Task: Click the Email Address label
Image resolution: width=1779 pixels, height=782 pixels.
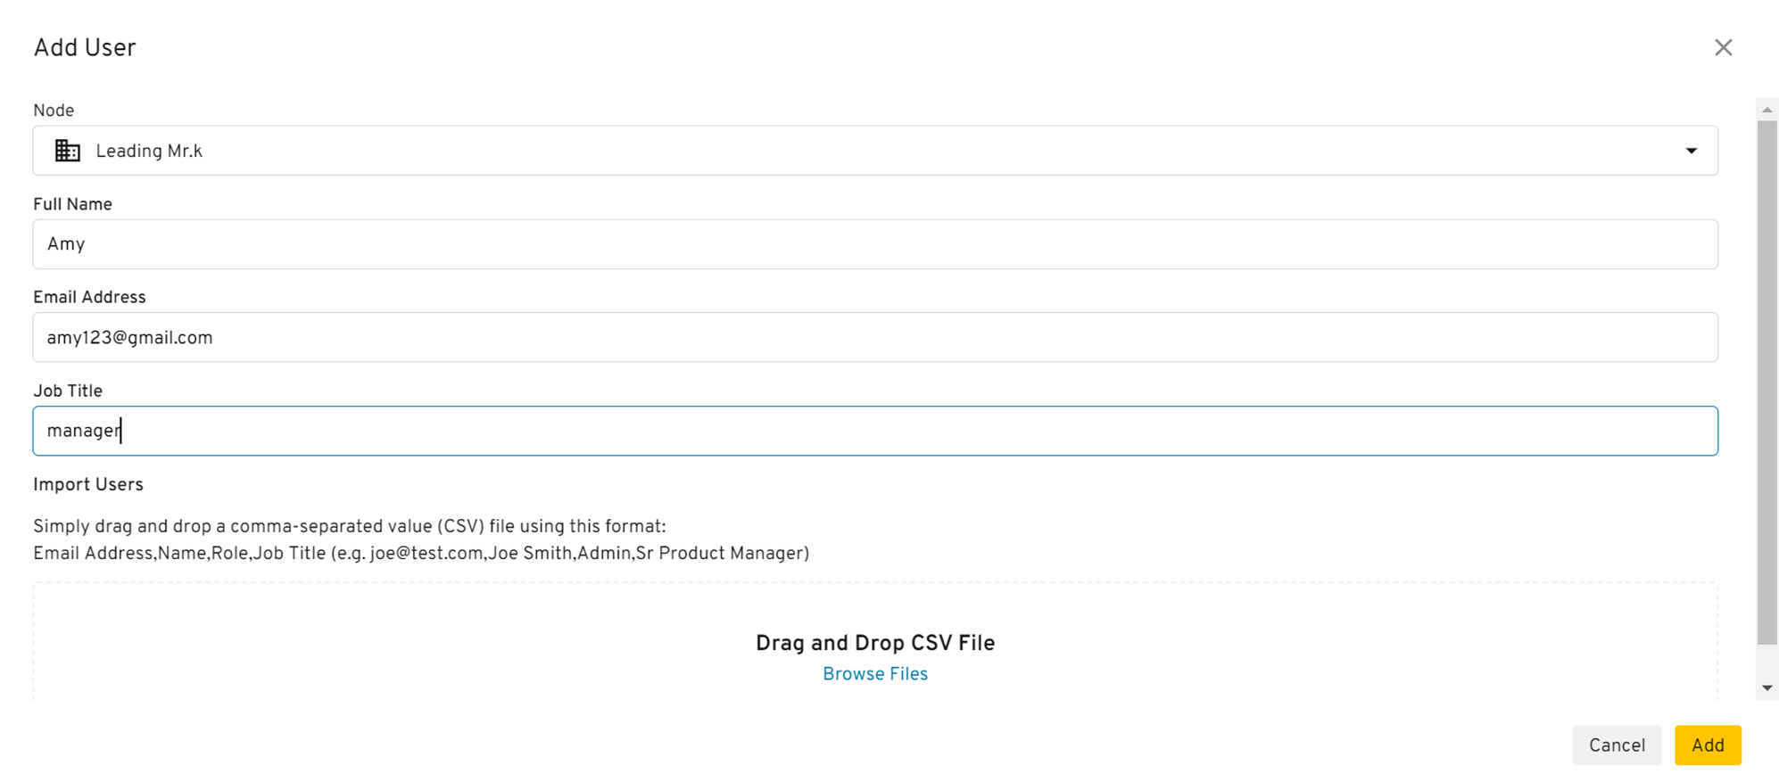Action: point(89,298)
